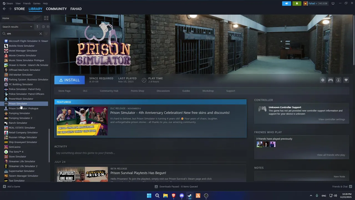Image resolution: width=355 pixels, height=200 pixels.
Task: Open Discord from the taskbar
Action: click(182, 196)
